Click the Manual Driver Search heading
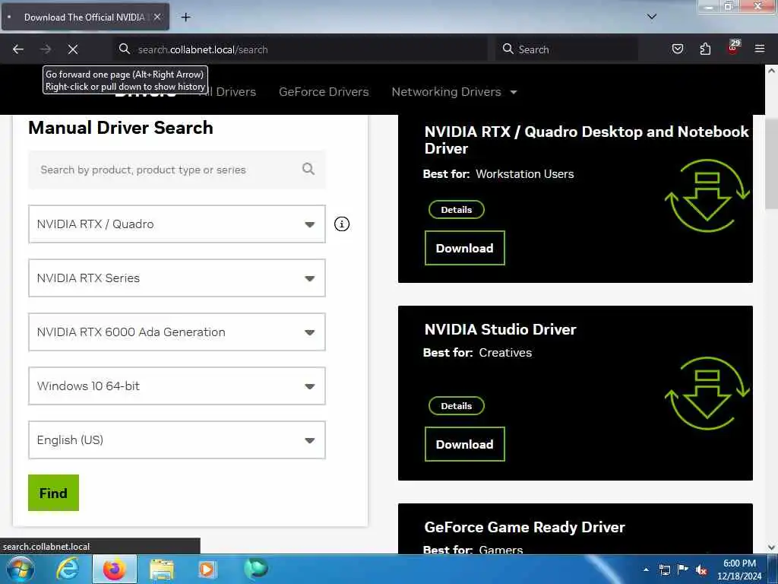The width and height of the screenshot is (778, 584). (121, 128)
